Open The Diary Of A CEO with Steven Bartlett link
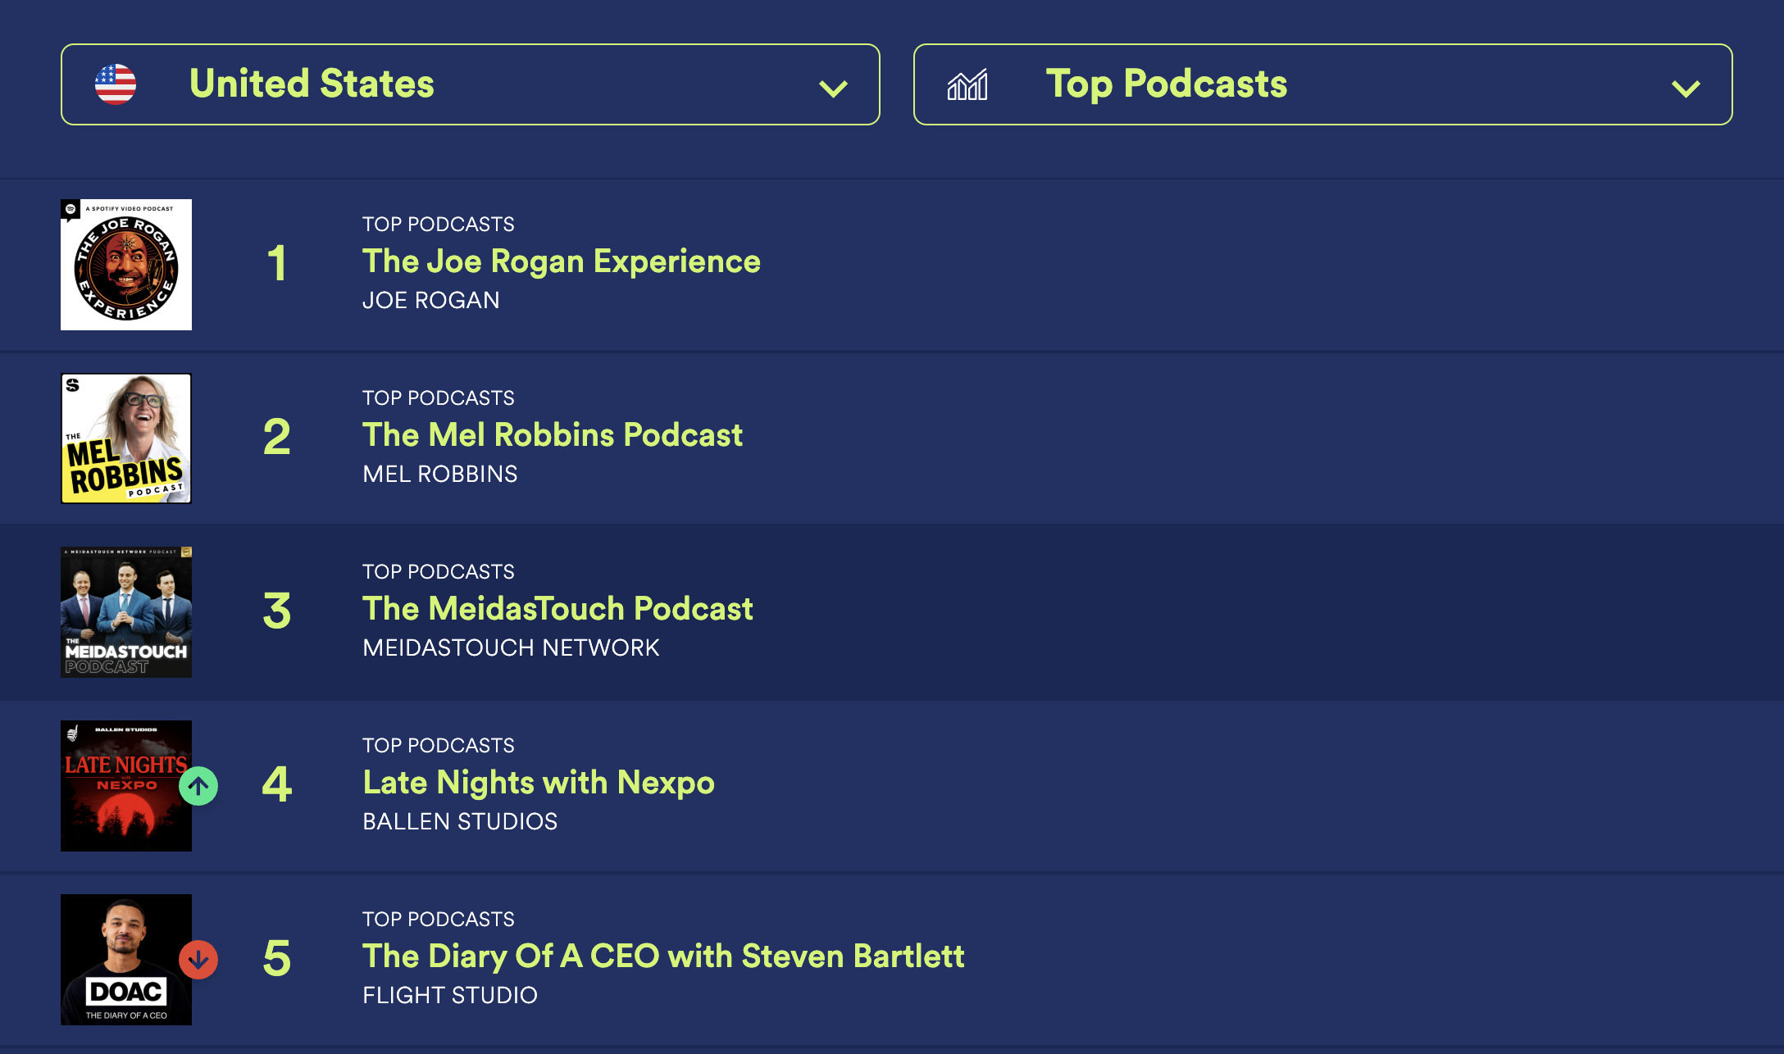Viewport: 1784px width, 1054px height. 663,956
